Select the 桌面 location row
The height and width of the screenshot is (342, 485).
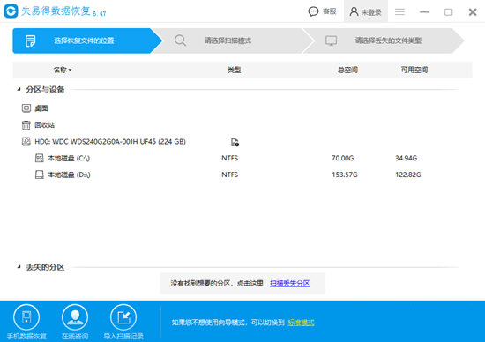point(242,108)
